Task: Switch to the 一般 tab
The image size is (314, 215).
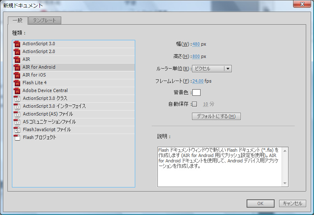Action: 18,21
